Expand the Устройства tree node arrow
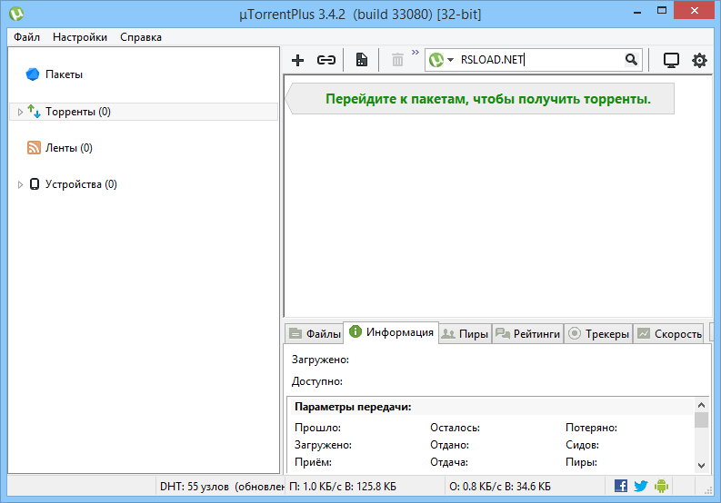 [20, 184]
